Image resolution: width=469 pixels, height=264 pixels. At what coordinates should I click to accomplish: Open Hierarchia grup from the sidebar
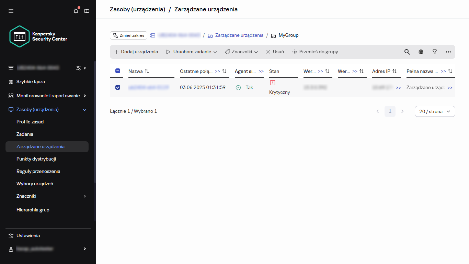pos(33,210)
